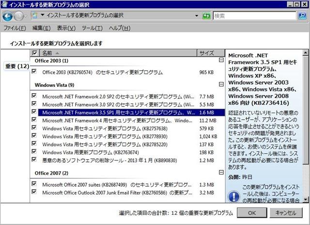Open breadcrumb arrow before path text

[42, 15]
